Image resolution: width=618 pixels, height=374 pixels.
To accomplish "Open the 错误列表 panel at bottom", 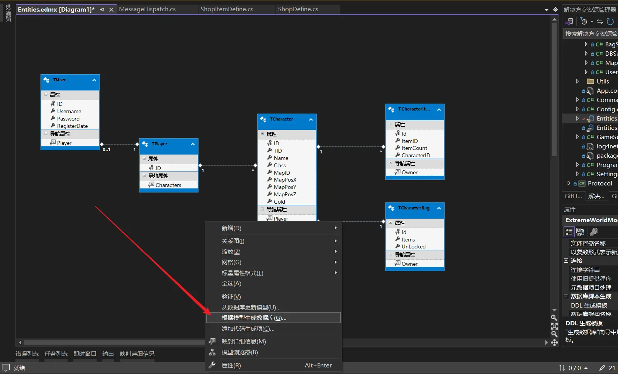I will point(27,354).
